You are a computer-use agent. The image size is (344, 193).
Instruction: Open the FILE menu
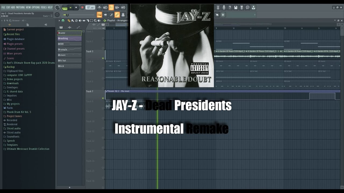point(3,8)
